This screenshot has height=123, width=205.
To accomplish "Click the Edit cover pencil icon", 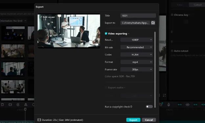I will click(41, 17).
